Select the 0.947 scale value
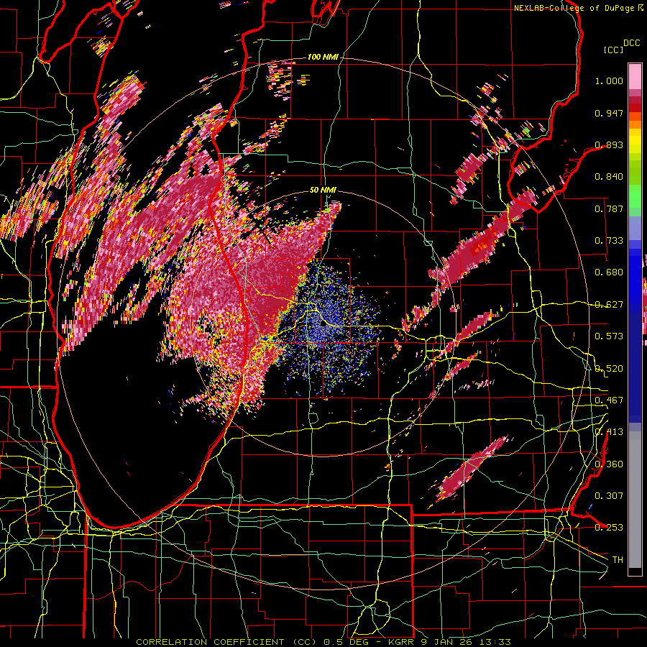Image resolution: width=647 pixels, height=647 pixels. coord(609,113)
